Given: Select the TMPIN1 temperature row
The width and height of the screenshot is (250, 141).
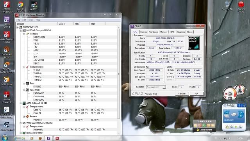Looking at the screenshot, I should click(x=67, y=77).
